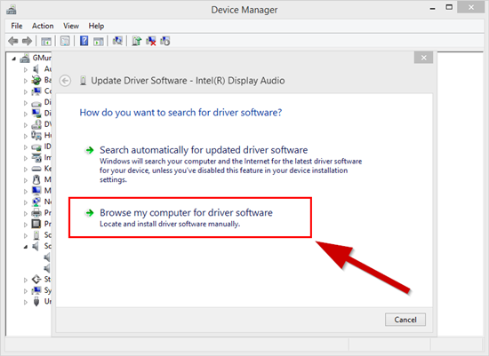Click the device icon beside Update Driver Software title
Image resolution: width=489 pixels, height=356 pixels.
tap(83, 81)
